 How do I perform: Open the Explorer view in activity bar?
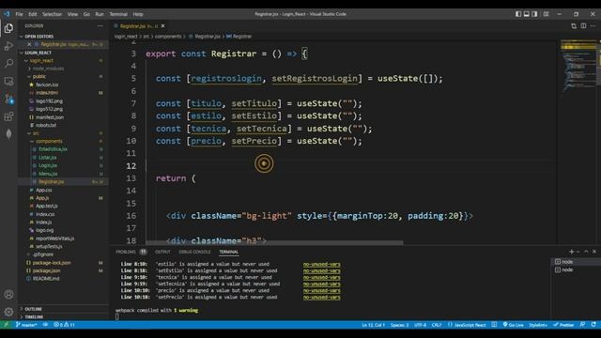(x=8, y=28)
